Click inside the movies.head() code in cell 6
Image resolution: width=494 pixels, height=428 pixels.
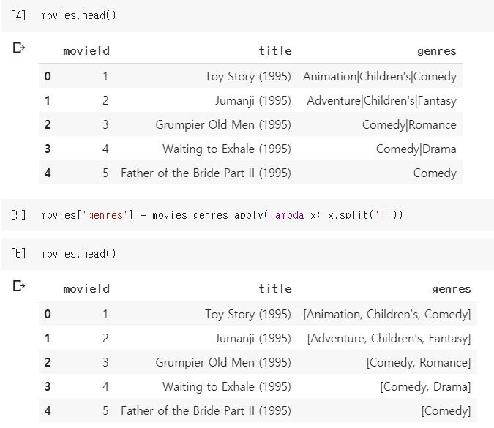pyautogui.click(x=78, y=254)
